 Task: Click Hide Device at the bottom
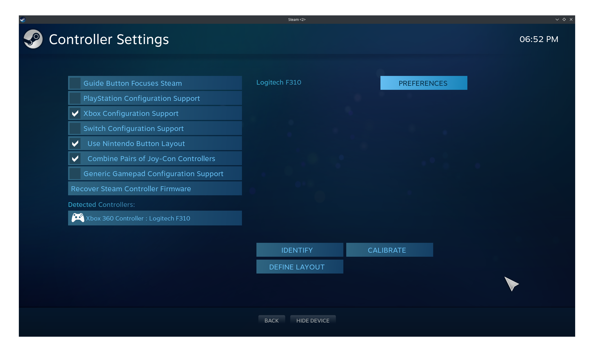pyautogui.click(x=313, y=320)
